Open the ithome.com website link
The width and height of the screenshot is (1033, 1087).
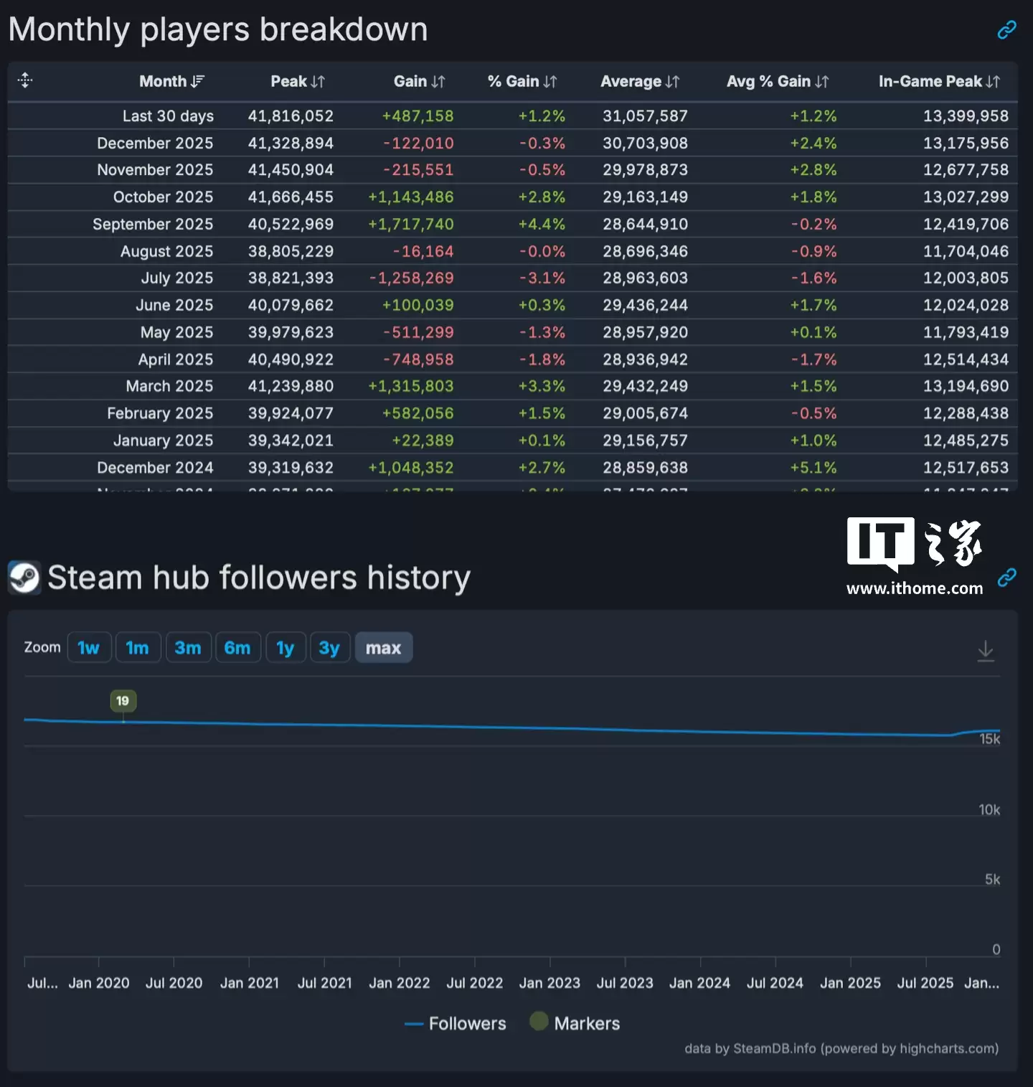coord(914,588)
